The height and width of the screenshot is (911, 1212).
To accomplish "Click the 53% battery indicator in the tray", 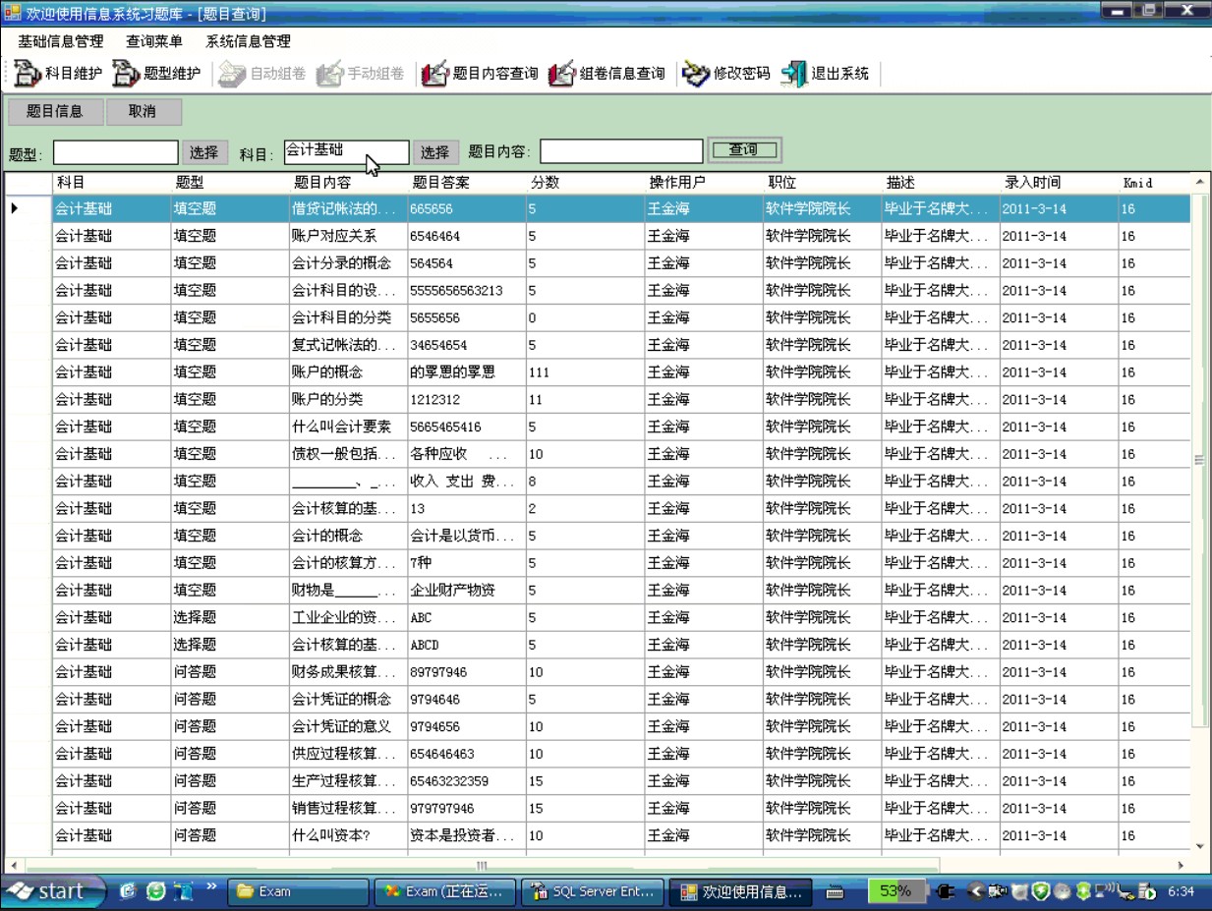I will [x=895, y=891].
